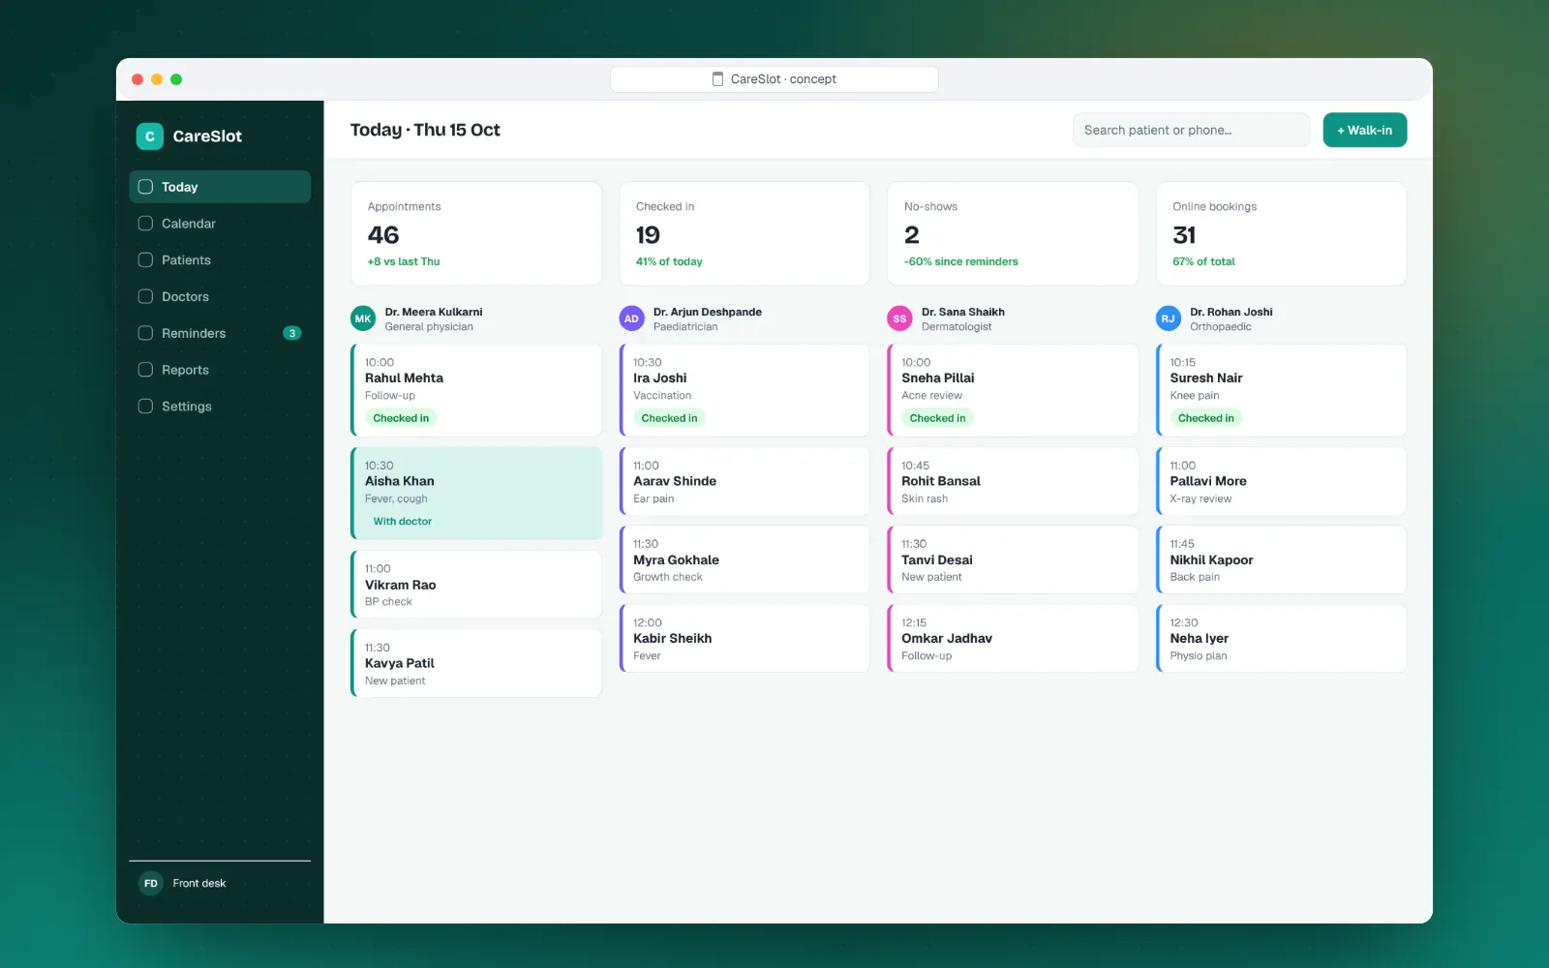Go to the Patients section
1549x968 pixels.
click(220, 260)
